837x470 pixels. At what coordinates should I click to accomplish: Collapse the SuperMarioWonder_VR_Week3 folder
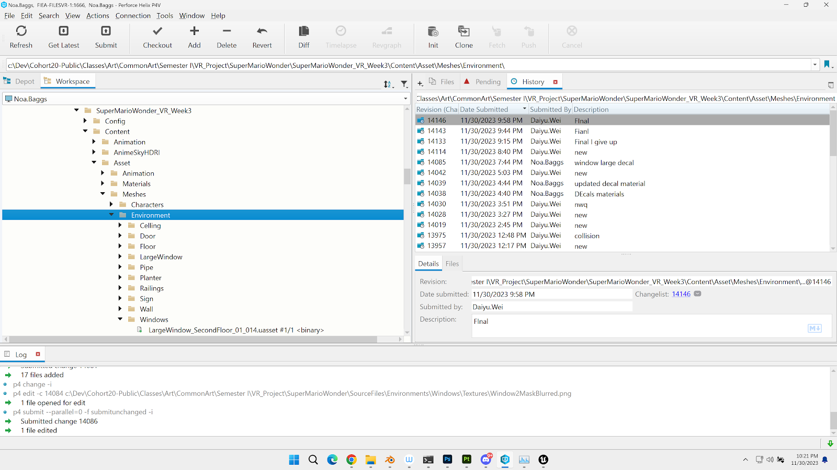click(x=76, y=110)
